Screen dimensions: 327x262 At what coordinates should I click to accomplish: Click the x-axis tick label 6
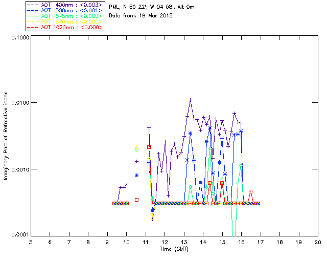tap(50, 242)
